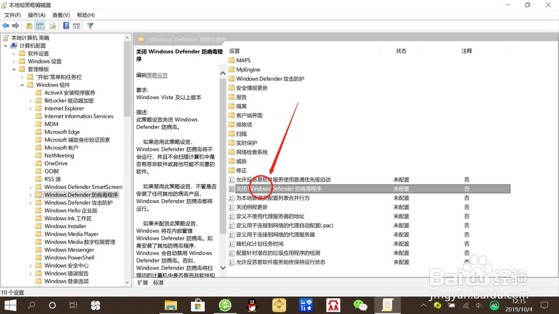Click the Forward arrow toolbar icon

coord(16,26)
